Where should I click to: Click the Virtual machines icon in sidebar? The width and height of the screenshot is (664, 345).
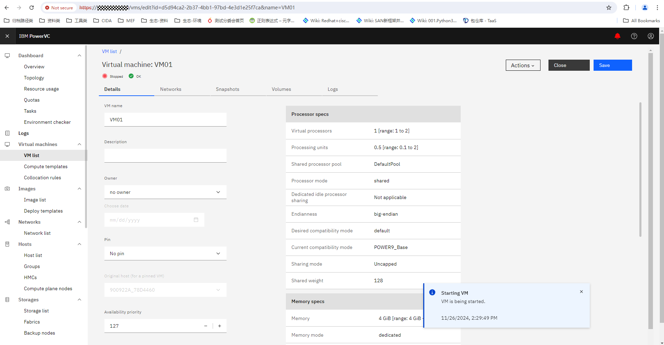[7, 144]
